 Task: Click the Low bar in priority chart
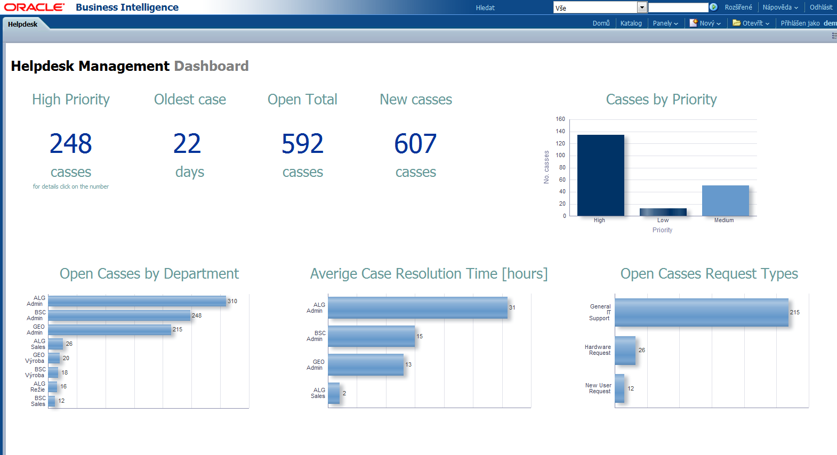[x=663, y=212]
